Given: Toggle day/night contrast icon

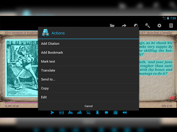Looking at the screenshot, I should 136,26.
